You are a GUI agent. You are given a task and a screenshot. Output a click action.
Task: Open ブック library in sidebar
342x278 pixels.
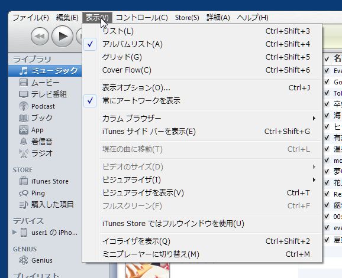tap(45, 118)
